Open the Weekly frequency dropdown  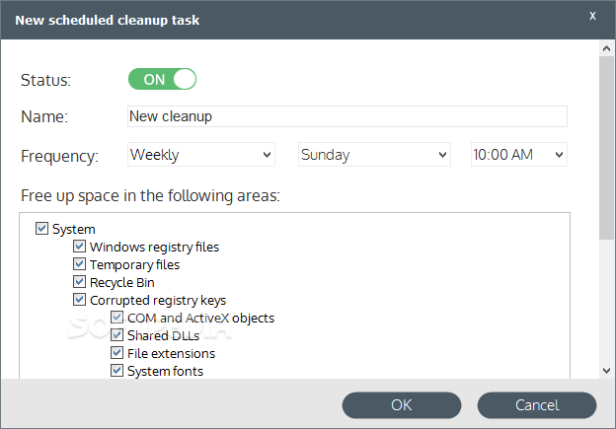pyautogui.click(x=201, y=155)
